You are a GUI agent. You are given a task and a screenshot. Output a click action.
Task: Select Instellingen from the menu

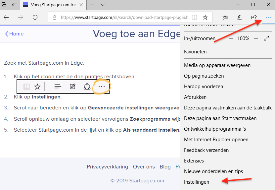click(x=197, y=182)
